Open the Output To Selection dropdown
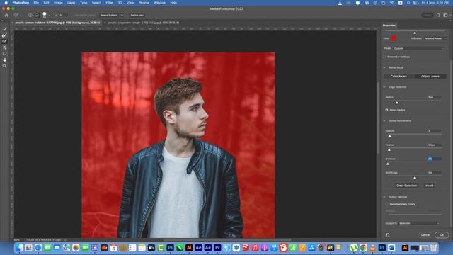This screenshot has width=453, height=255. (x=419, y=223)
